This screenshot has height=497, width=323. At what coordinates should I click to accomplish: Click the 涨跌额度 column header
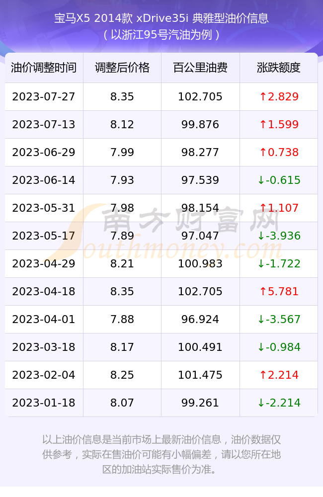(x=279, y=68)
